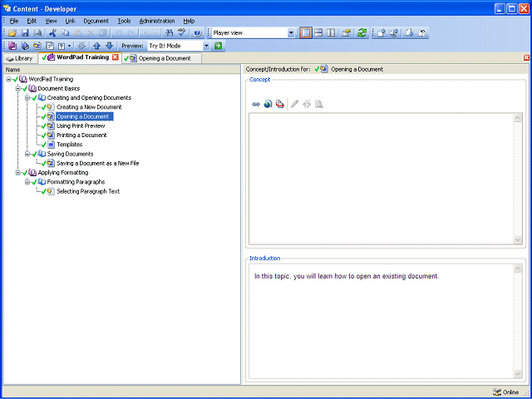532x399 pixels.
Task: Click inside the Concept text area
Action: click(x=382, y=179)
